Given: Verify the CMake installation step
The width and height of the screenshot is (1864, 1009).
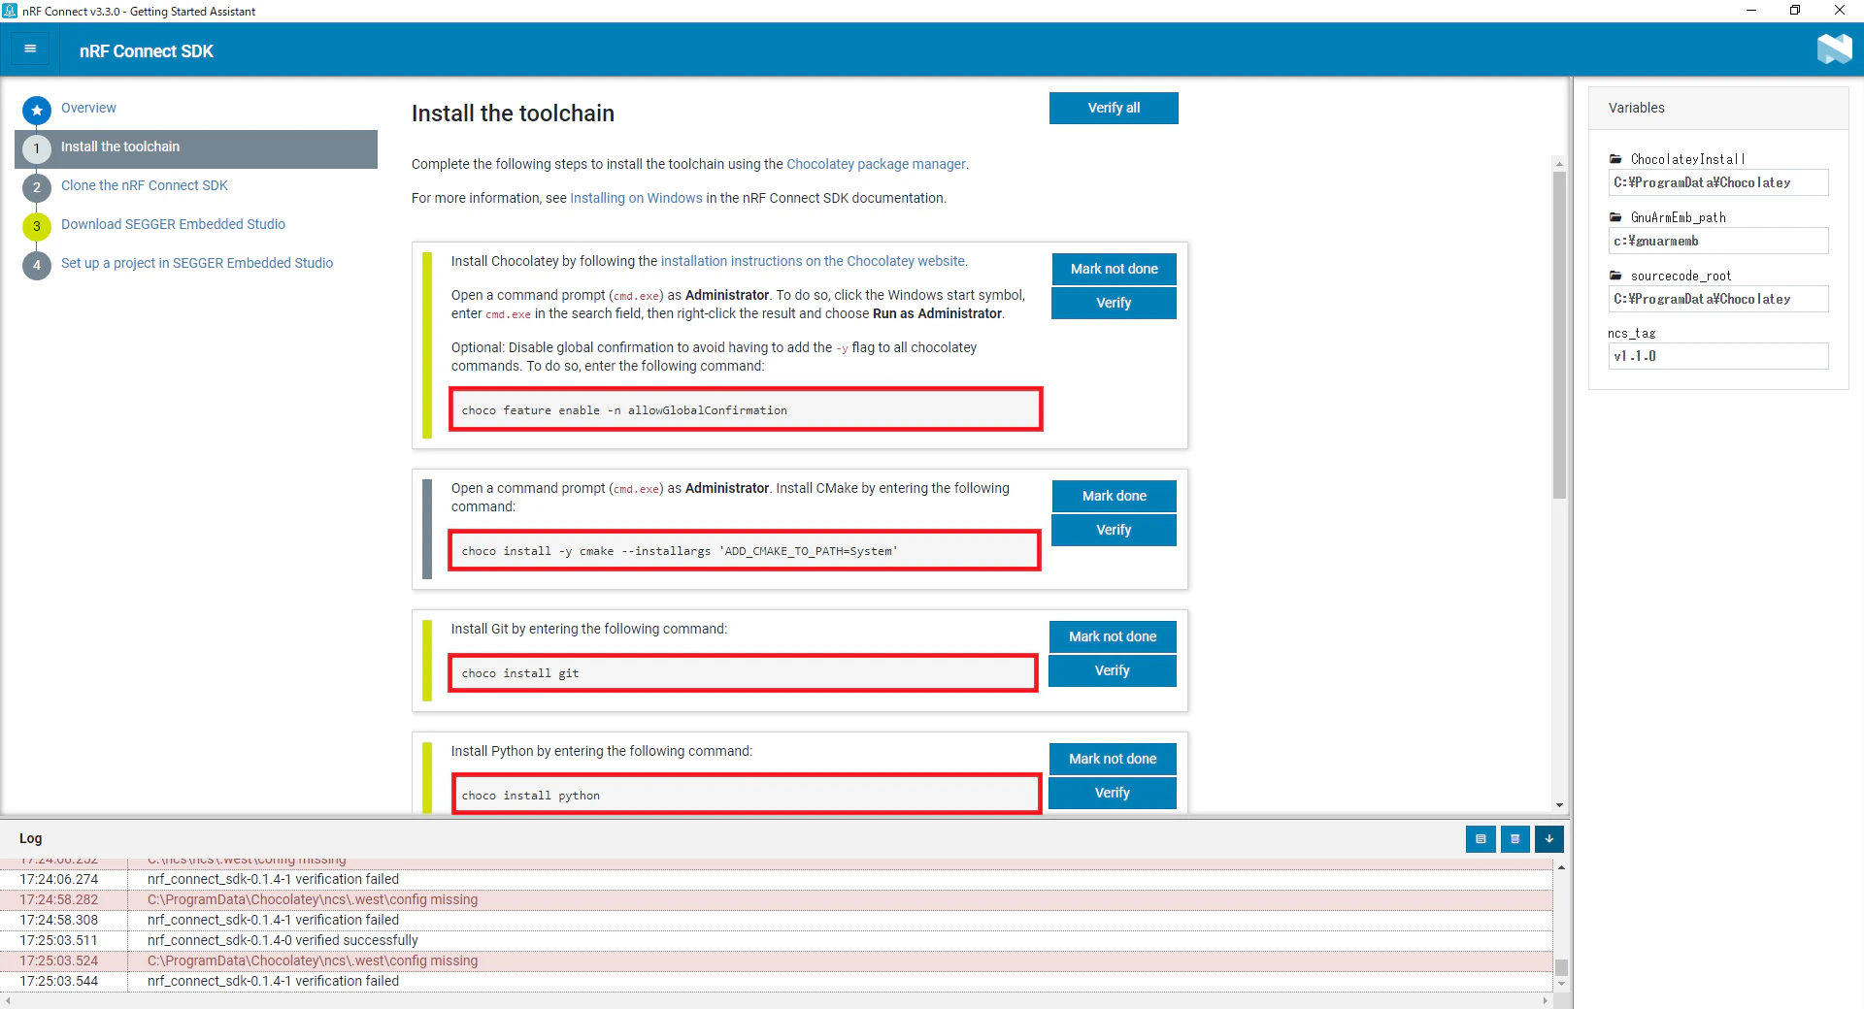Looking at the screenshot, I should [x=1114, y=530].
